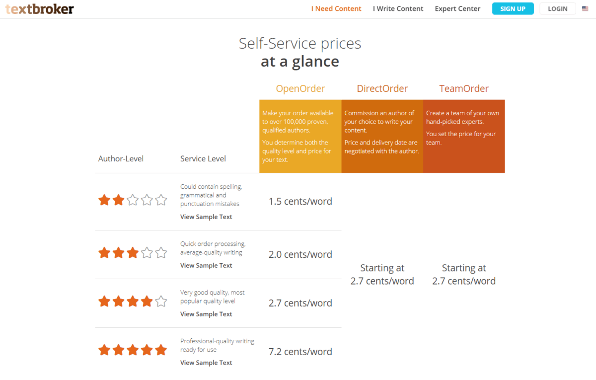The image size is (596, 380).
Task: Open the I Need Content menu
Action: point(336,8)
